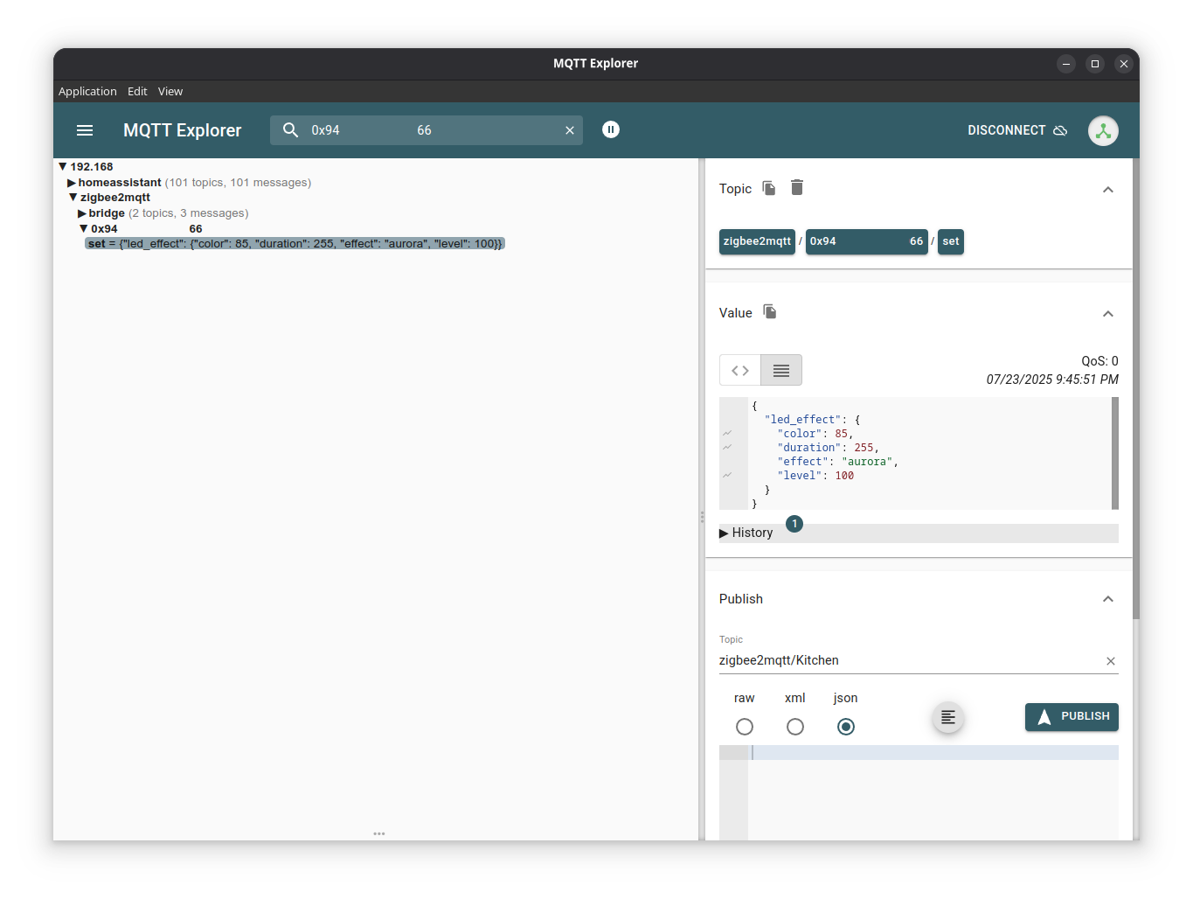Open the View menu
The image size is (1193, 899).
coord(170,91)
